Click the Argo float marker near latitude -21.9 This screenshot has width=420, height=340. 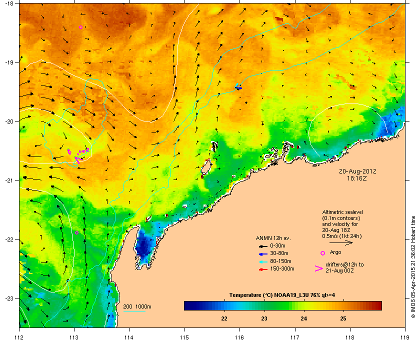coord(76,232)
